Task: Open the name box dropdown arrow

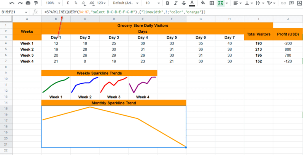Action: coord(26,12)
